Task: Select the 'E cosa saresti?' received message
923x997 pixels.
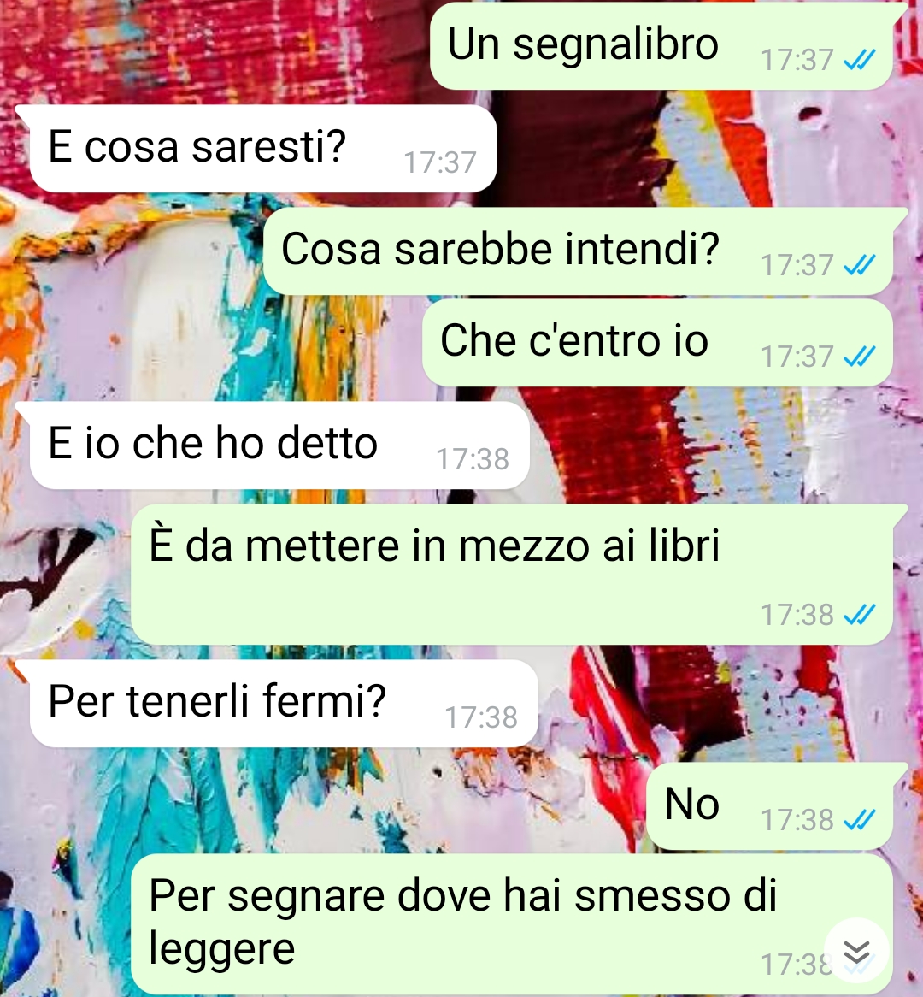Action: pos(262,148)
